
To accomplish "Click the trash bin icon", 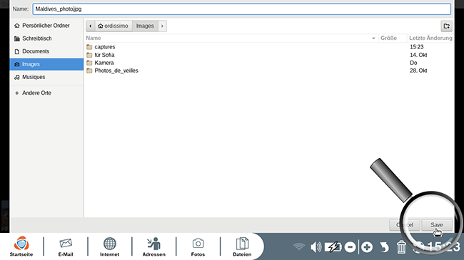I will [x=401, y=246].
